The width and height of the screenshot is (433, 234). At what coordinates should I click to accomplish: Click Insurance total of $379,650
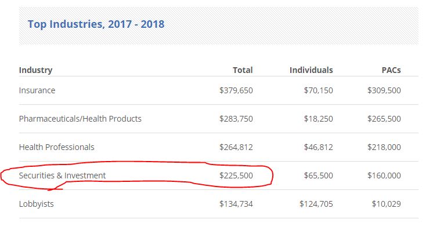click(236, 90)
